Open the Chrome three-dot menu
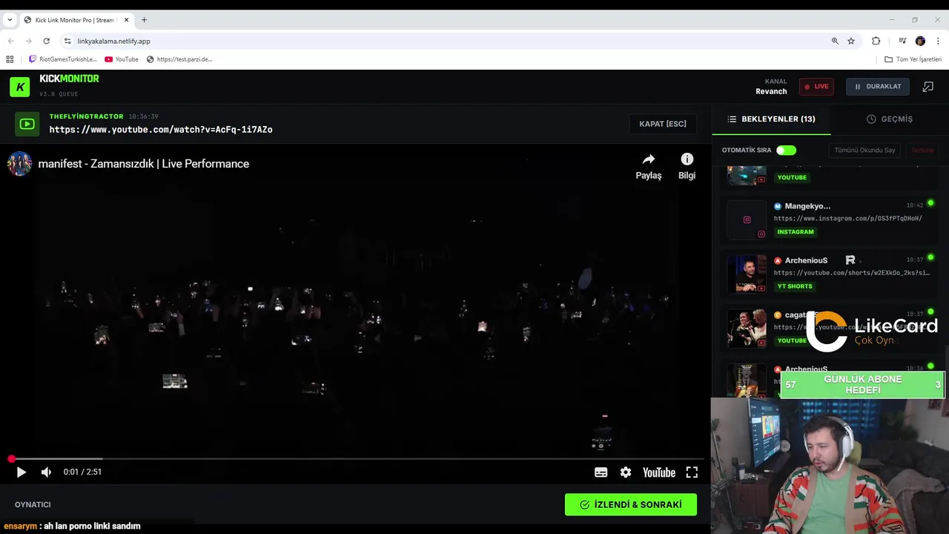This screenshot has height=534, width=949. click(x=939, y=41)
